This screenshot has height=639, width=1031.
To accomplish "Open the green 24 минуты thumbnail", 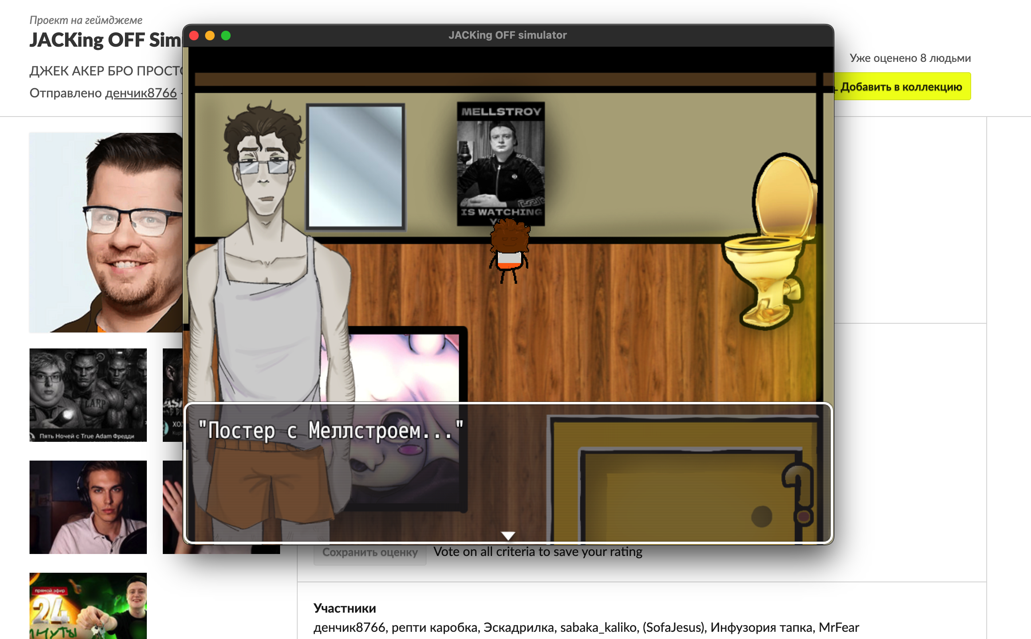I will (x=88, y=605).
